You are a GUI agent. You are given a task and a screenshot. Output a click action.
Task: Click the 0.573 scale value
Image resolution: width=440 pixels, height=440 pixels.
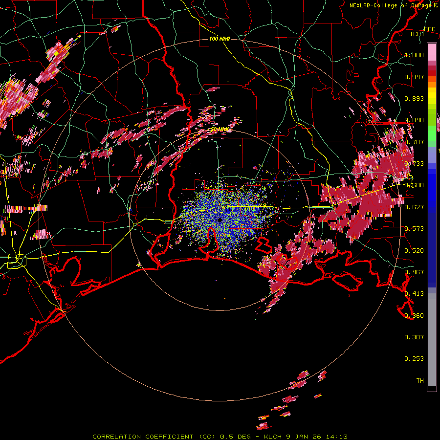pos(414,229)
